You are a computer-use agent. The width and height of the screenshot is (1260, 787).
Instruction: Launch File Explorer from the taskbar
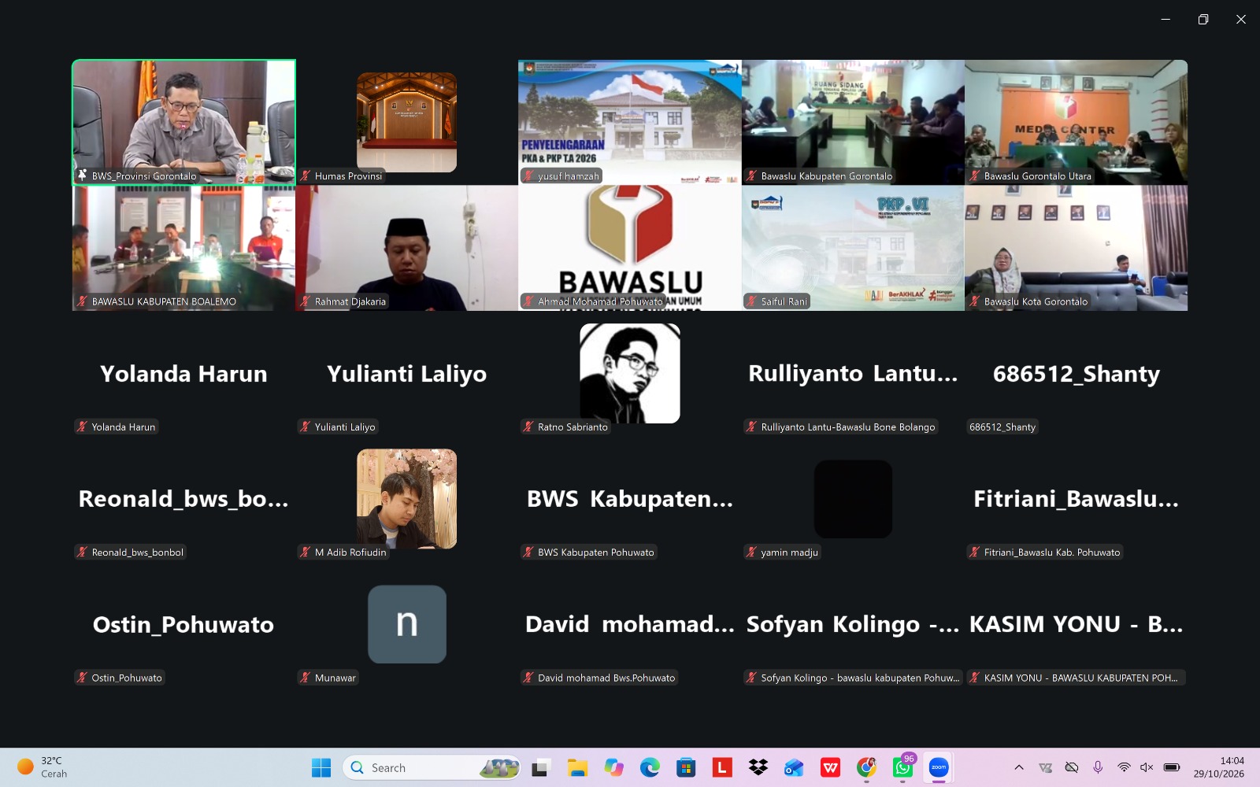(577, 768)
